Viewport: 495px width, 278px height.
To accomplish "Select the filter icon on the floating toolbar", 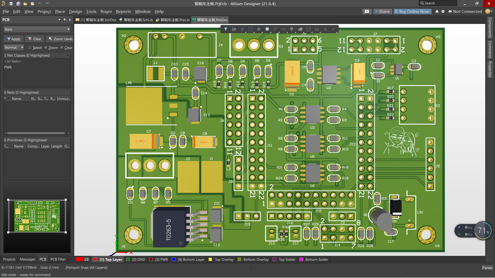I will pyautogui.click(x=226, y=29).
